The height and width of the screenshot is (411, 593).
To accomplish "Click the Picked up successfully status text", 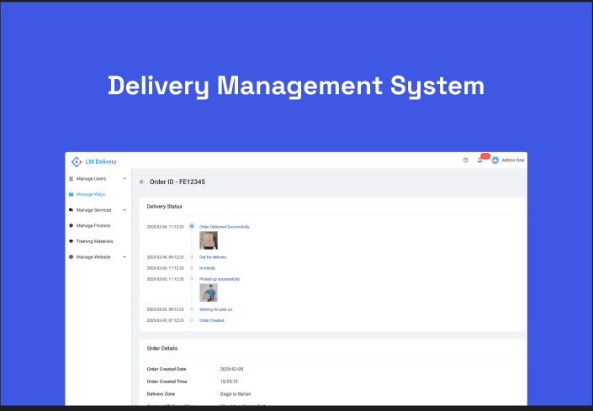I will tap(220, 279).
